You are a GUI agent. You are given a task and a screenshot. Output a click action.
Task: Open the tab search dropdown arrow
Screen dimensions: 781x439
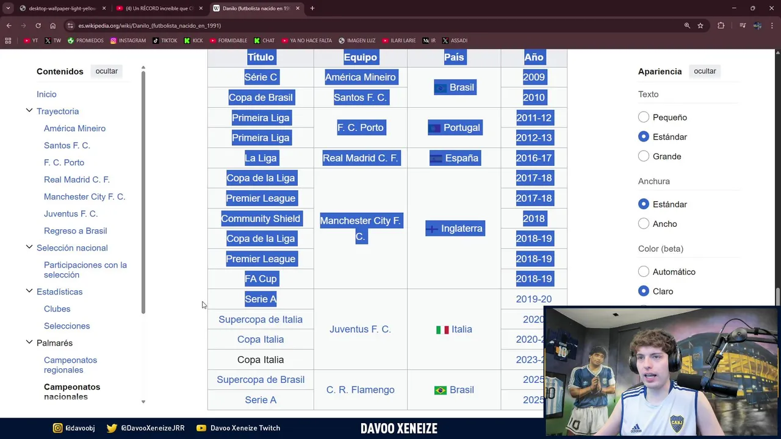coord(8,9)
